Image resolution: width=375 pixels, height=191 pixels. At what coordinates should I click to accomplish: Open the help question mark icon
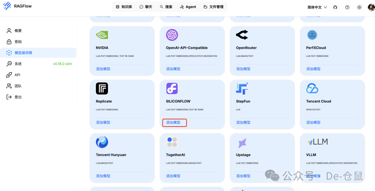click(x=347, y=7)
